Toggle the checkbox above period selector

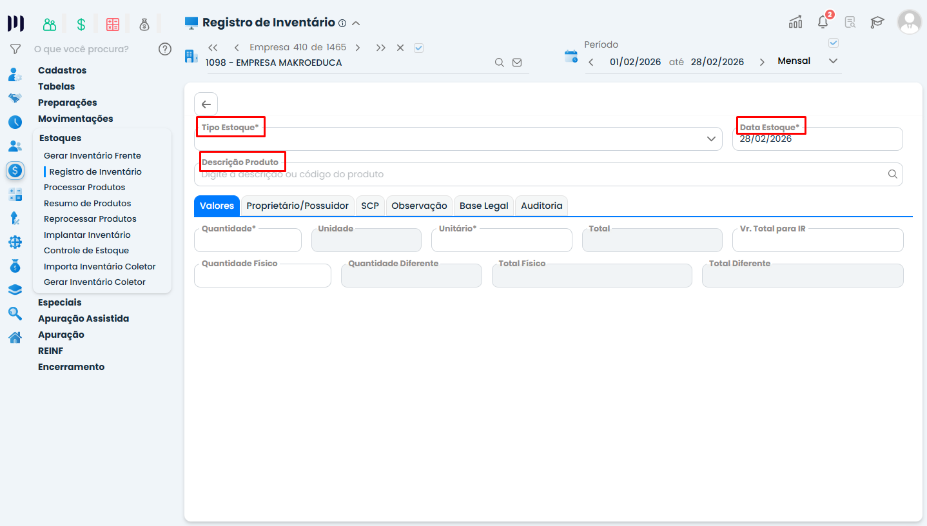pos(834,43)
